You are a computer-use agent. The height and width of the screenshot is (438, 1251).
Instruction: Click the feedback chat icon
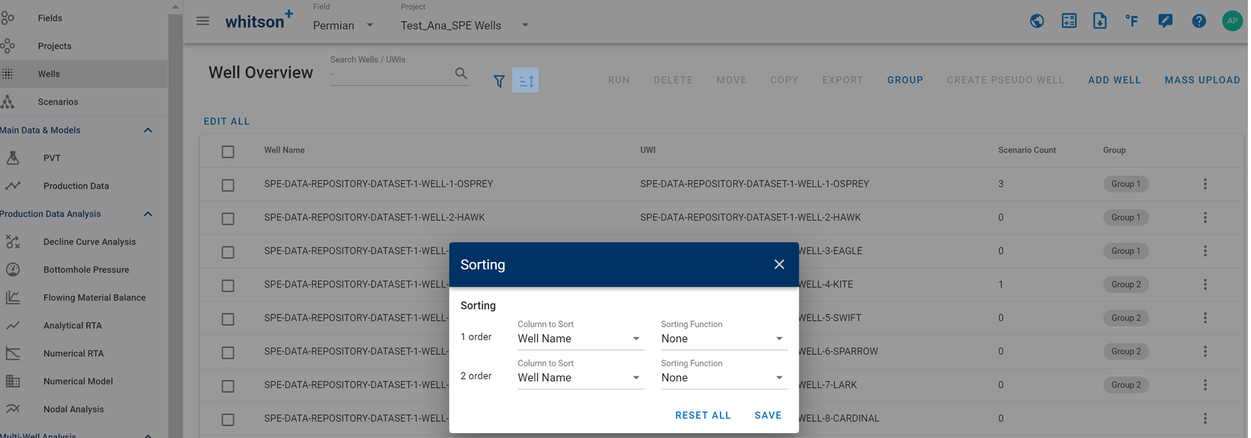pyautogui.click(x=1164, y=21)
